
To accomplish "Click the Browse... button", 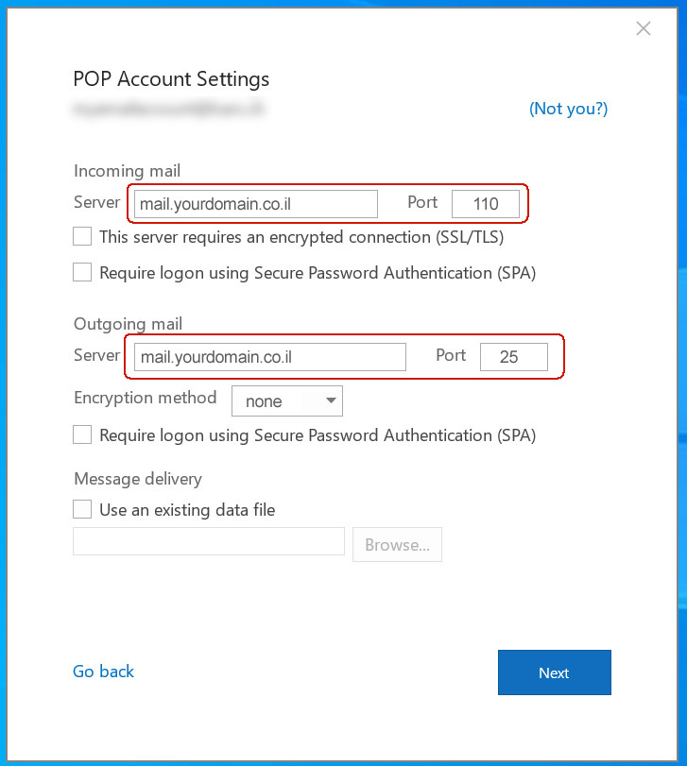I will pos(397,544).
